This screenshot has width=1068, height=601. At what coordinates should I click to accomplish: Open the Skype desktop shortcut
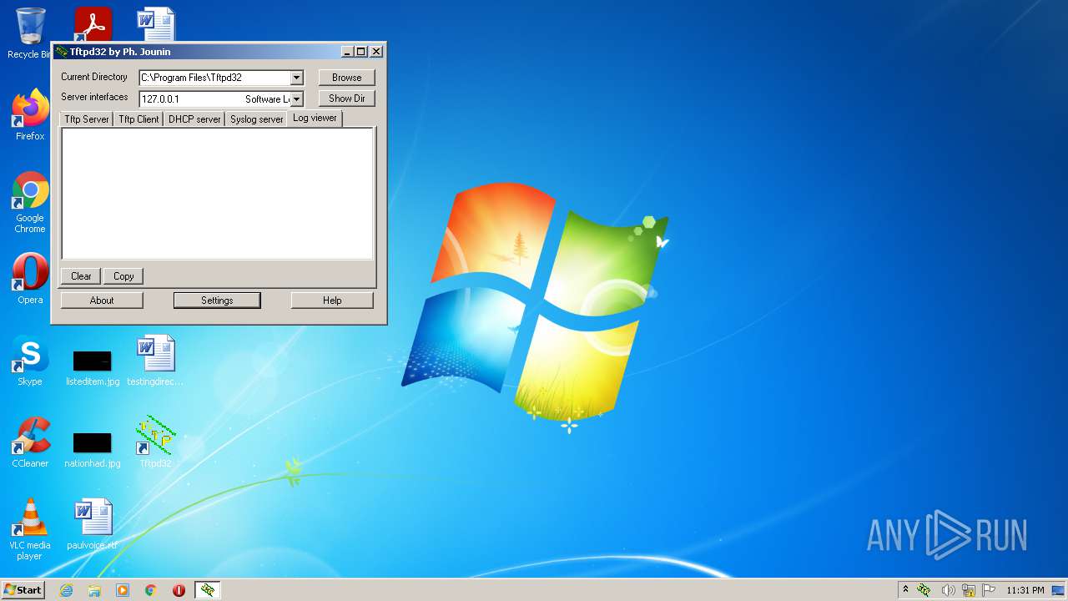tap(30, 361)
